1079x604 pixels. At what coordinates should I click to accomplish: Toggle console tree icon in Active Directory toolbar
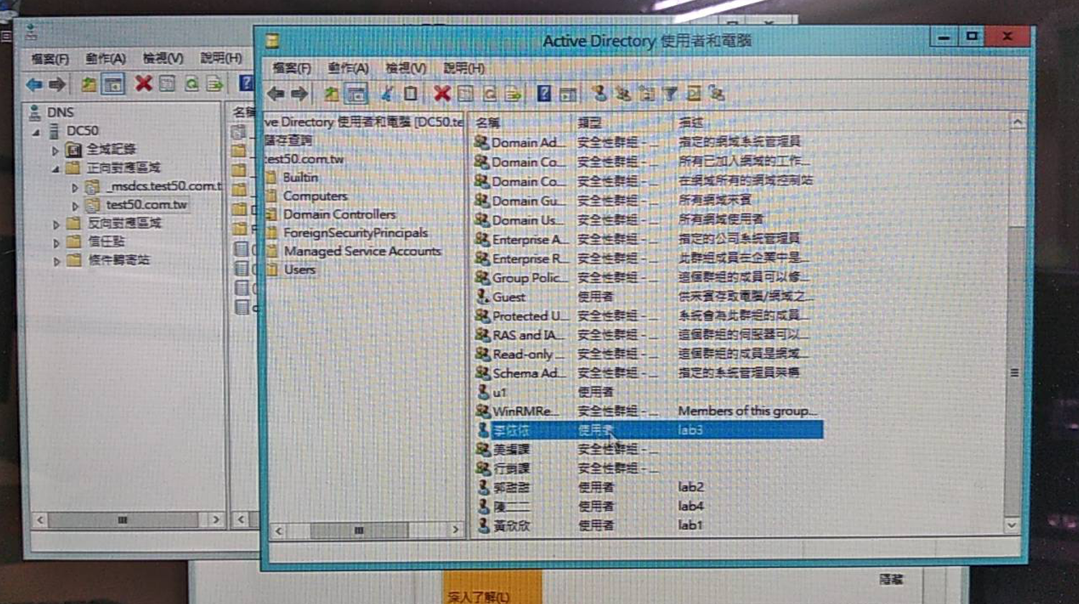(356, 93)
